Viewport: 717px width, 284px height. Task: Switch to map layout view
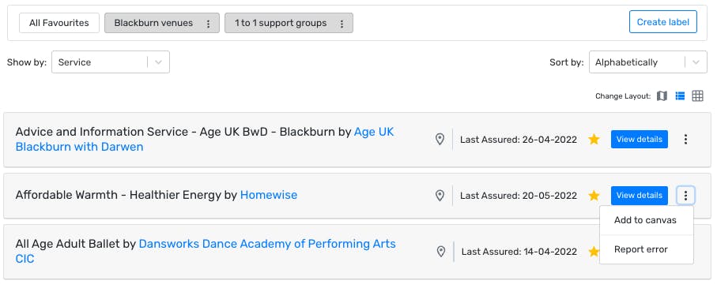click(662, 96)
